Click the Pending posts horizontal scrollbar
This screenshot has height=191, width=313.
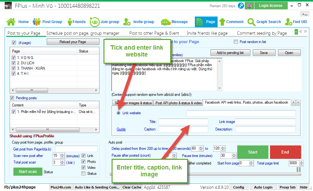coord(55,130)
